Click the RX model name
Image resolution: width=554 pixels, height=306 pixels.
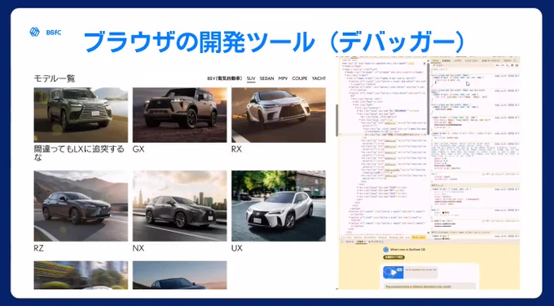(237, 149)
